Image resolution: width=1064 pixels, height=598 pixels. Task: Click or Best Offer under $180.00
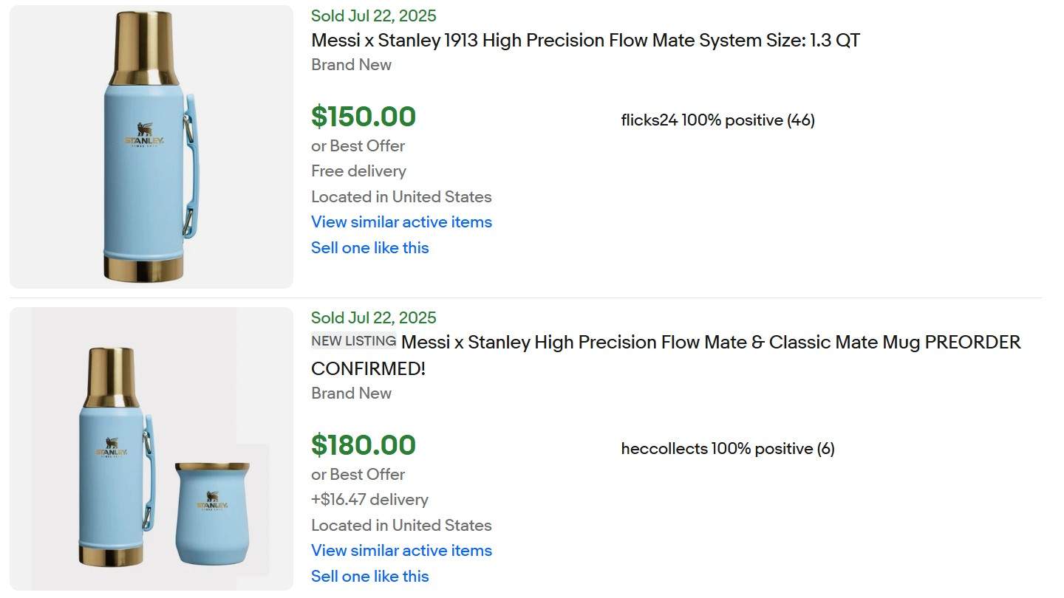358,475
